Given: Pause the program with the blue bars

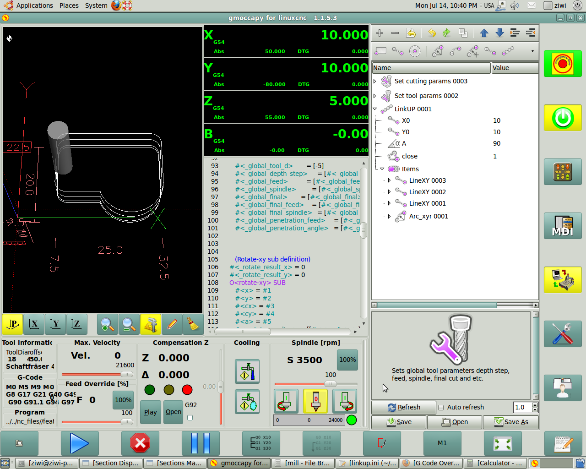Looking at the screenshot, I should [200, 443].
